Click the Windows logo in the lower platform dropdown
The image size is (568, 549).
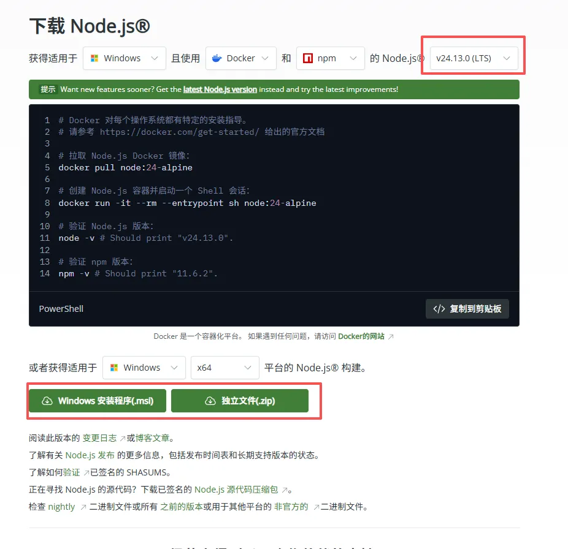click(x=114, y=368)
